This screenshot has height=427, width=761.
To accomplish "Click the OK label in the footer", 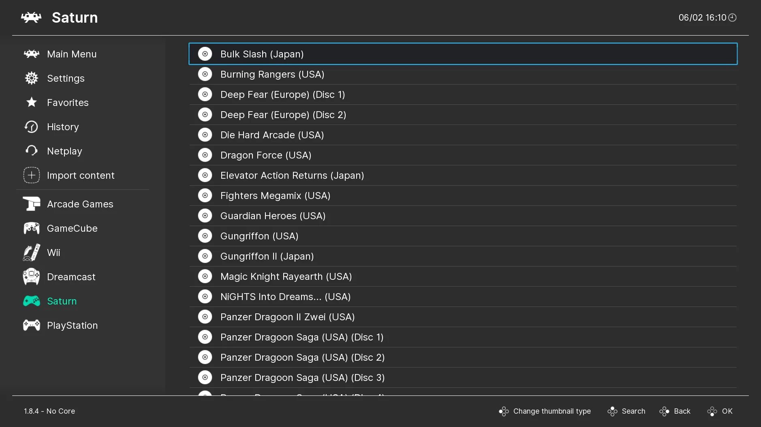I will (727, 411).
